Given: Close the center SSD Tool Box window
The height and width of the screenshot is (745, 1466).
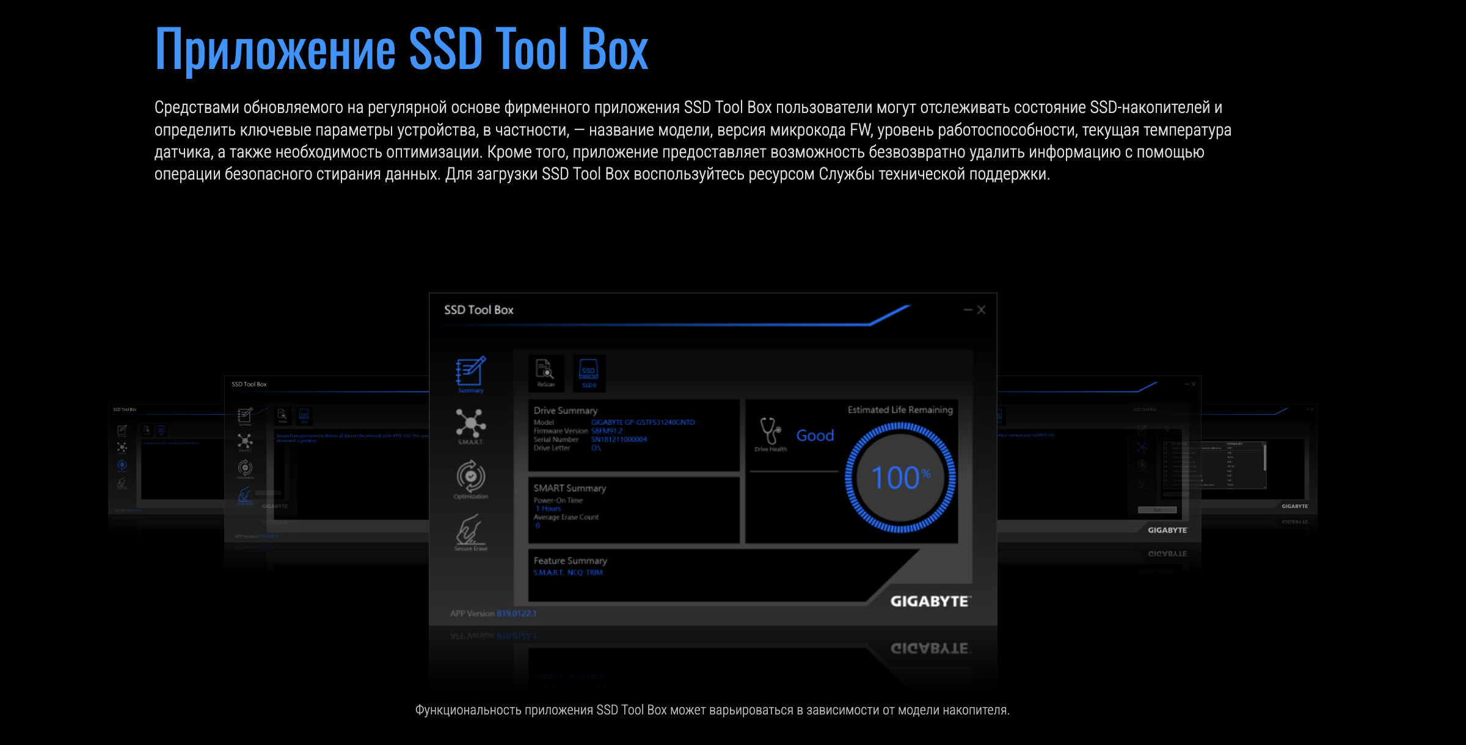Looking at the screenshot, I should 982,310.
